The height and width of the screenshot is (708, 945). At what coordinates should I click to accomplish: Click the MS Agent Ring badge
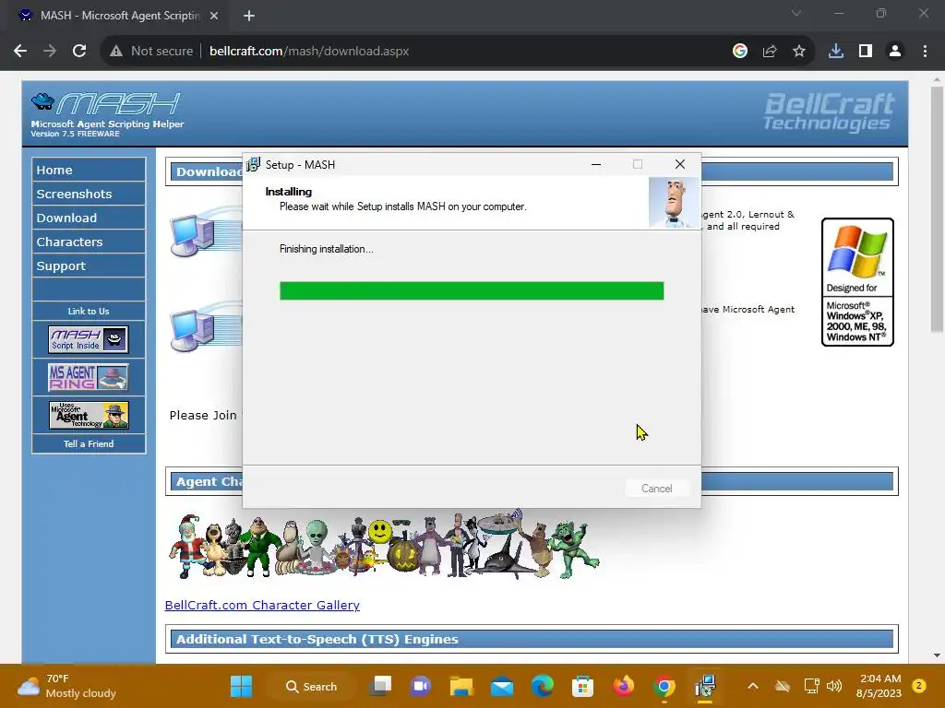(89, 377)
